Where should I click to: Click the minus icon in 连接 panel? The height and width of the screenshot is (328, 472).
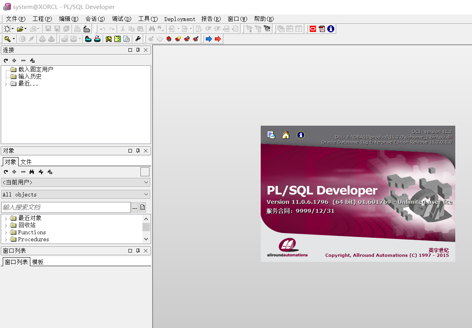tap(23, 60)
